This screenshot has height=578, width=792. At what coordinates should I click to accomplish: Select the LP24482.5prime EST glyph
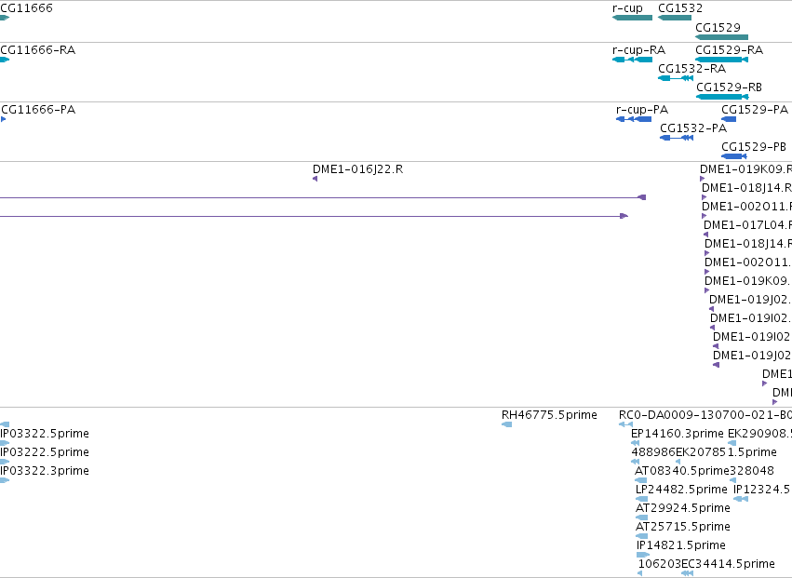coord(641,499)
